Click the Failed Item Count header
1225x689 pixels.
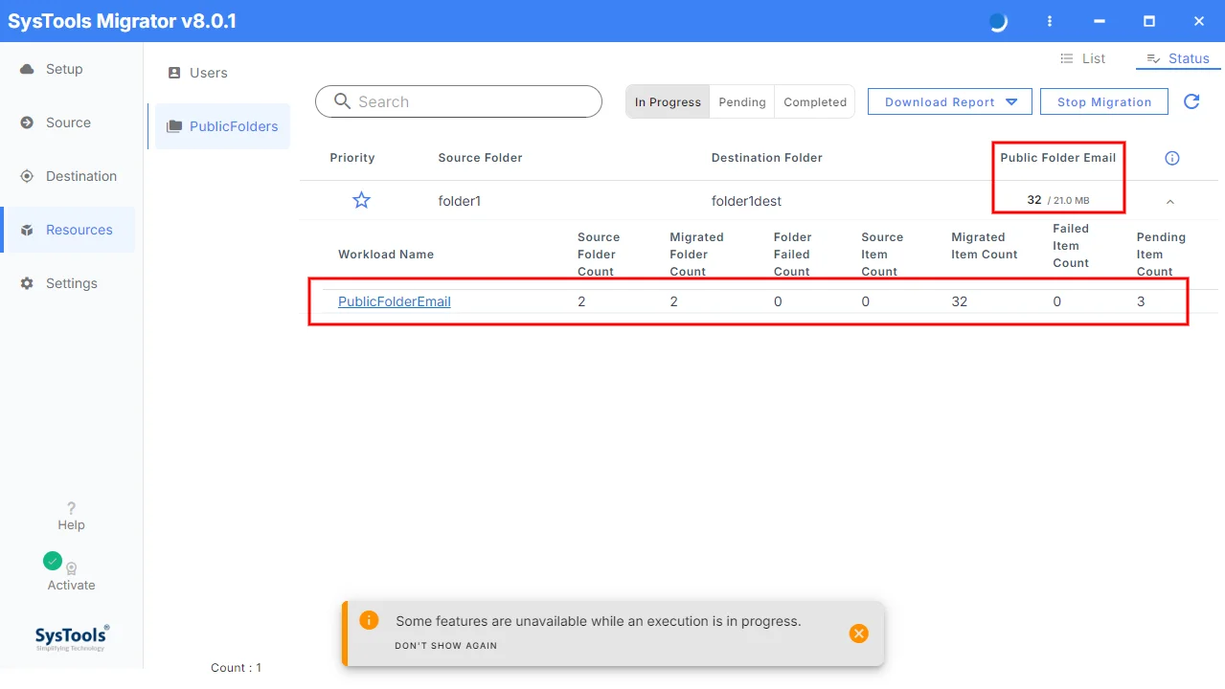pos(1071,246)
